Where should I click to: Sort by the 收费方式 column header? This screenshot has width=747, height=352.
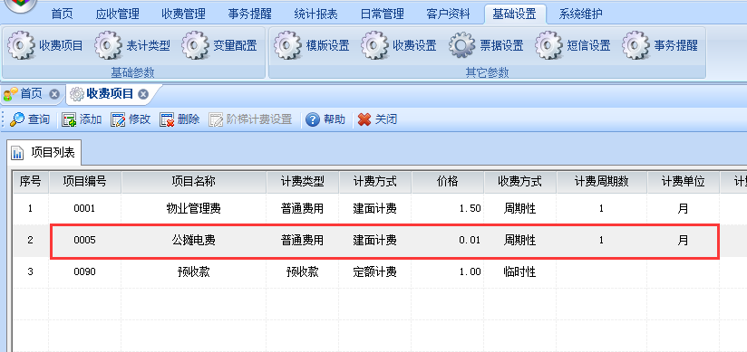(x=519, y=182)
